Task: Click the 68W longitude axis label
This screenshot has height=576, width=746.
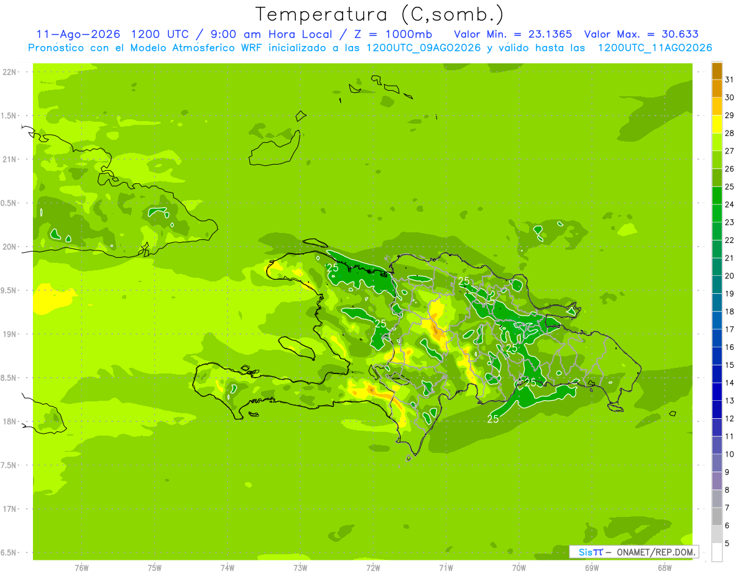Action: click(x=665, y=567)
